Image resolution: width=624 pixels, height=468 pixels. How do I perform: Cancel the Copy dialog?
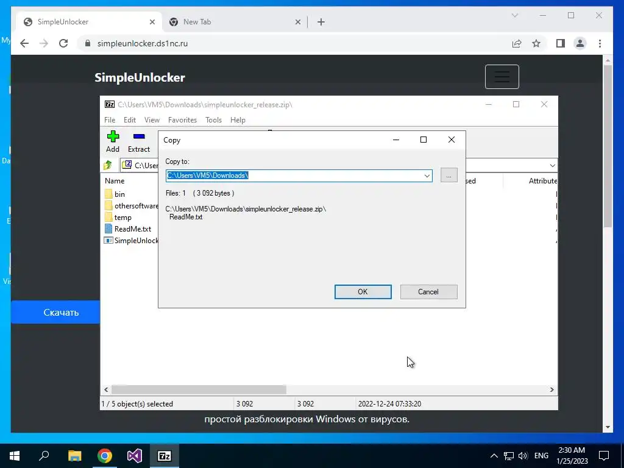[x=428, y=292]
